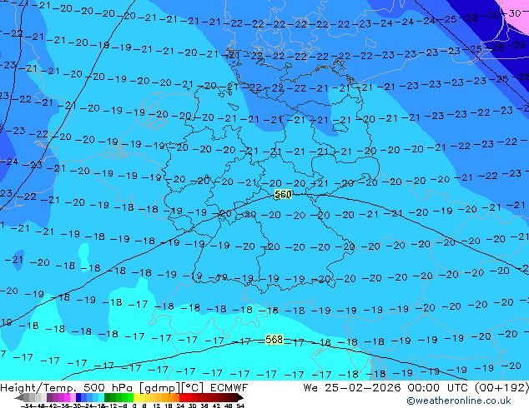
Task: Pick the cyan swatch in temperature legend
Action: pyautogui.click(x=101, y=397)
